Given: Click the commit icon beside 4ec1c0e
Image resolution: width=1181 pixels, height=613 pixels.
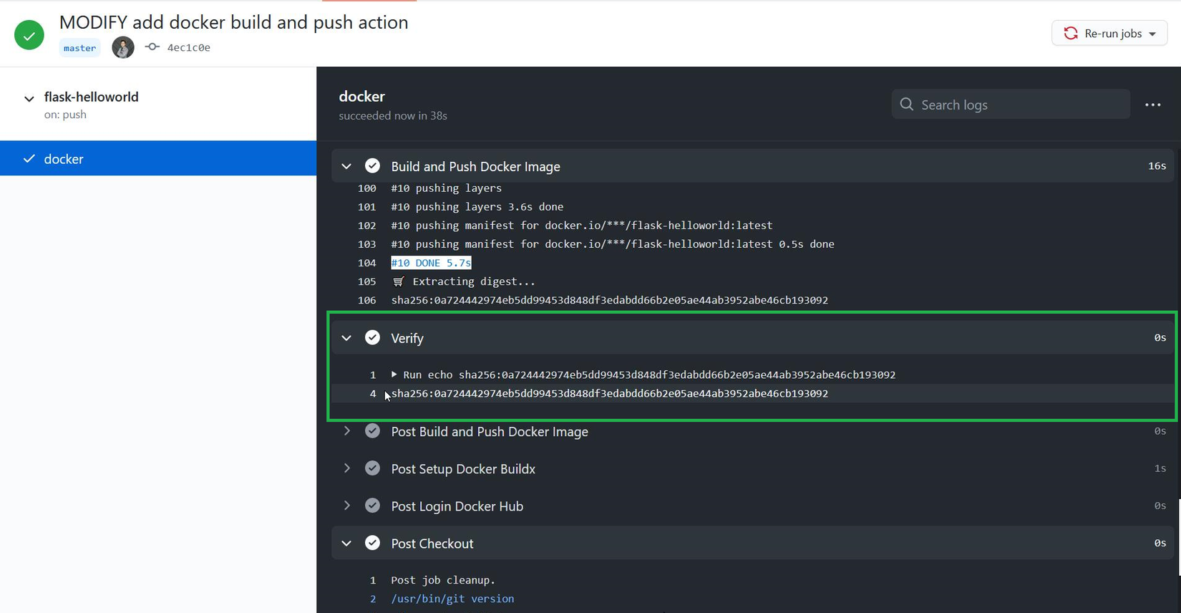Looking at the screenshot, I should [x=152, y=47].
